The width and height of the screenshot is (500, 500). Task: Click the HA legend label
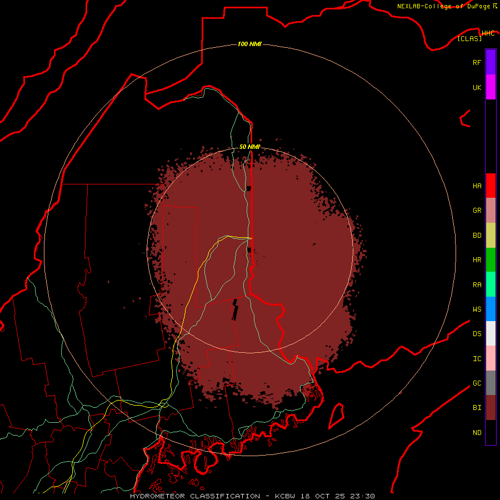coord(477,186)
